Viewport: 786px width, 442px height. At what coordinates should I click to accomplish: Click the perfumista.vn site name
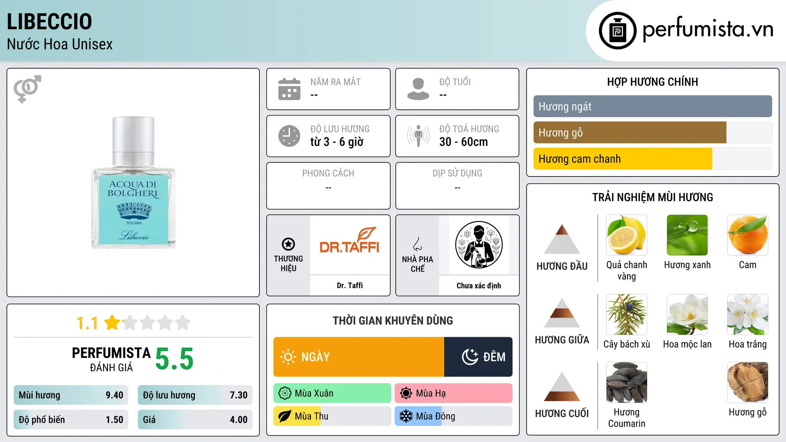pos(708,29)
